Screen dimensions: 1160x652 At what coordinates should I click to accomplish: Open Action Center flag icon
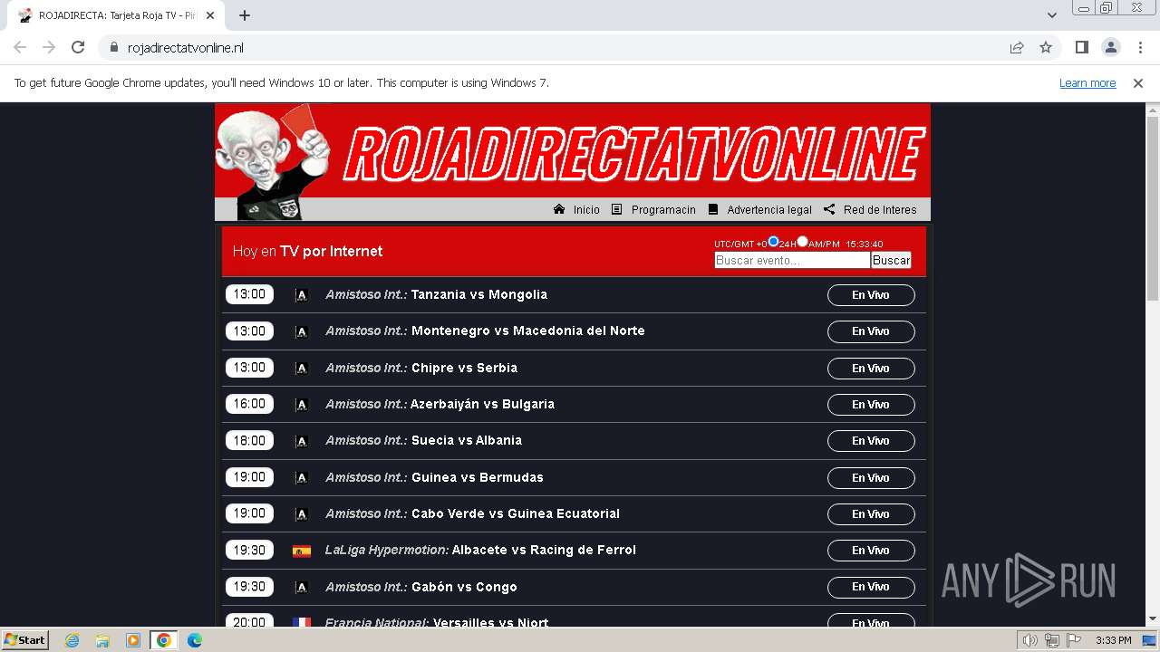1073,640
